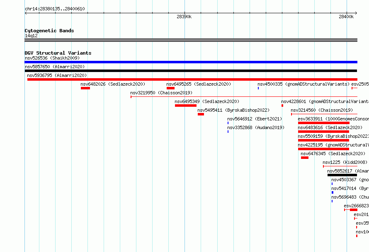The width and height of the screenshot is (369, 252).
Task: Open nsv4503367 variant label
Action: pos(350,180)
